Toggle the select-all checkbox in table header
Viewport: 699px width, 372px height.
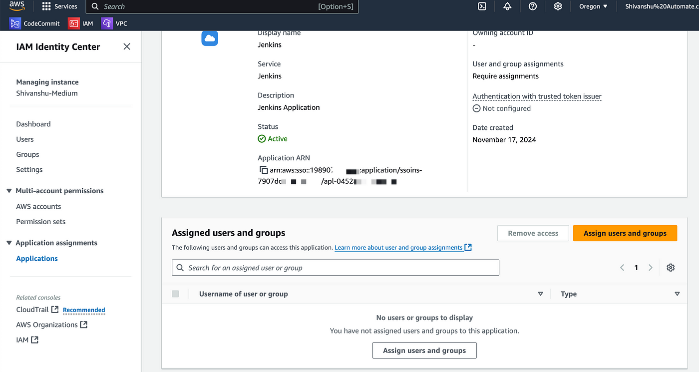[175, 294]
